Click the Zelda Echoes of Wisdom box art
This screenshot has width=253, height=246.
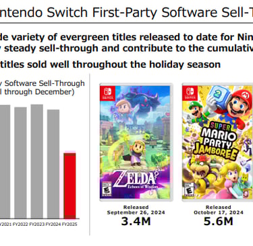(x=136, y=142)
